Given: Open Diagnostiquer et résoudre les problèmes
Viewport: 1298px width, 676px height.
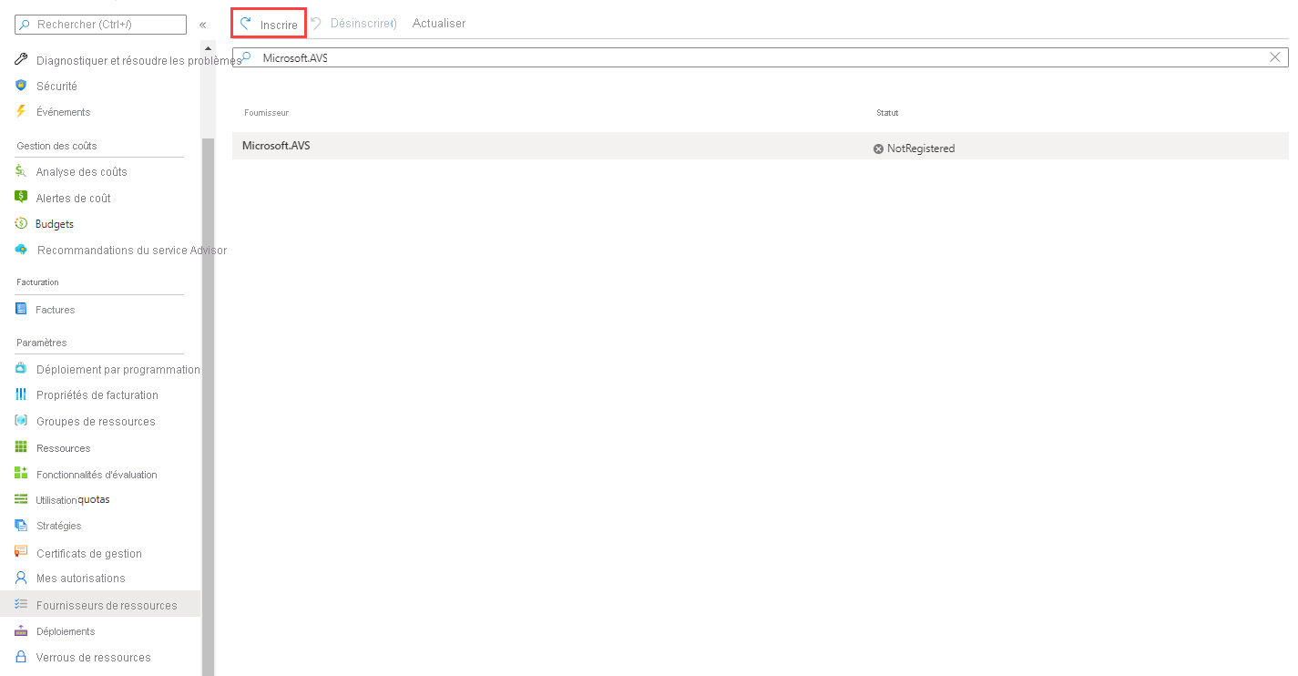Looking at the screenshot, I should click(x=138, y=61).
